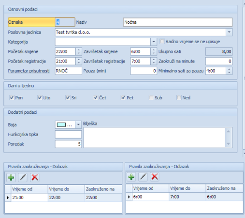Select the 21:00 row indicator in Dolazak grid
245x218 pixels.
[8, 198]
